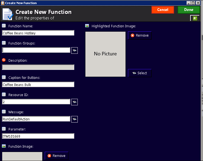Focus the Function Groups text field
The width and height of the screenshot is (203, 161).
[36, 50]
